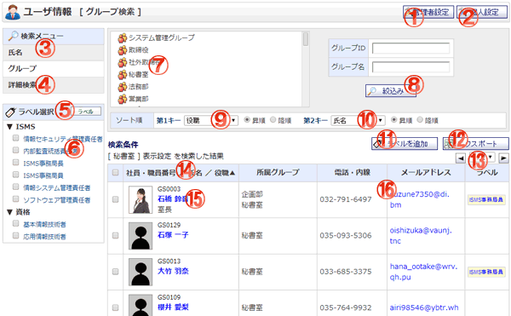The image size is (511, 316).
Task: Click email link hana_ootake@wrv.qh.pu
Action: [x=423, y=272]
